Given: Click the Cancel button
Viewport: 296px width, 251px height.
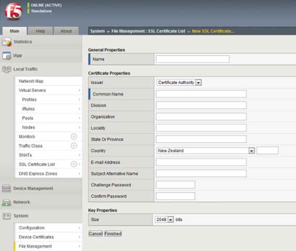Looking at the screenshot, I should point(95,234).
